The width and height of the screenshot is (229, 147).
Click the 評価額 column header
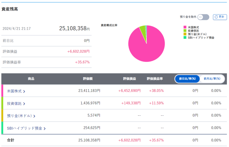pyautogui.click(x=88, y=79)
